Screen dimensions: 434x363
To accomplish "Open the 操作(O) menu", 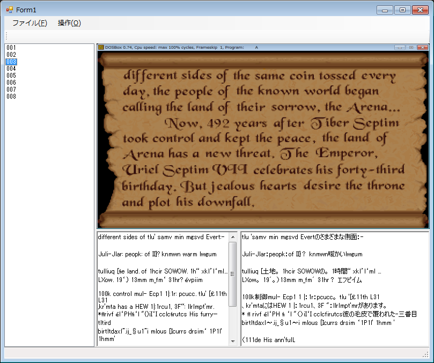I will [x=69, y=23].
